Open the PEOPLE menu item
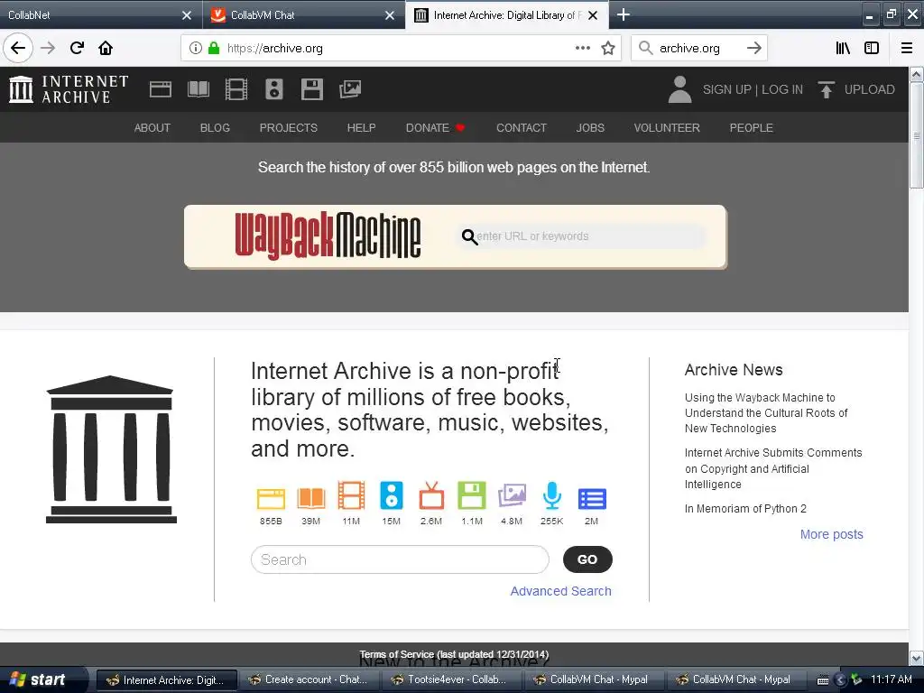Image resolution: width=924 pixels, height=693 pixels. pos(752,128)
